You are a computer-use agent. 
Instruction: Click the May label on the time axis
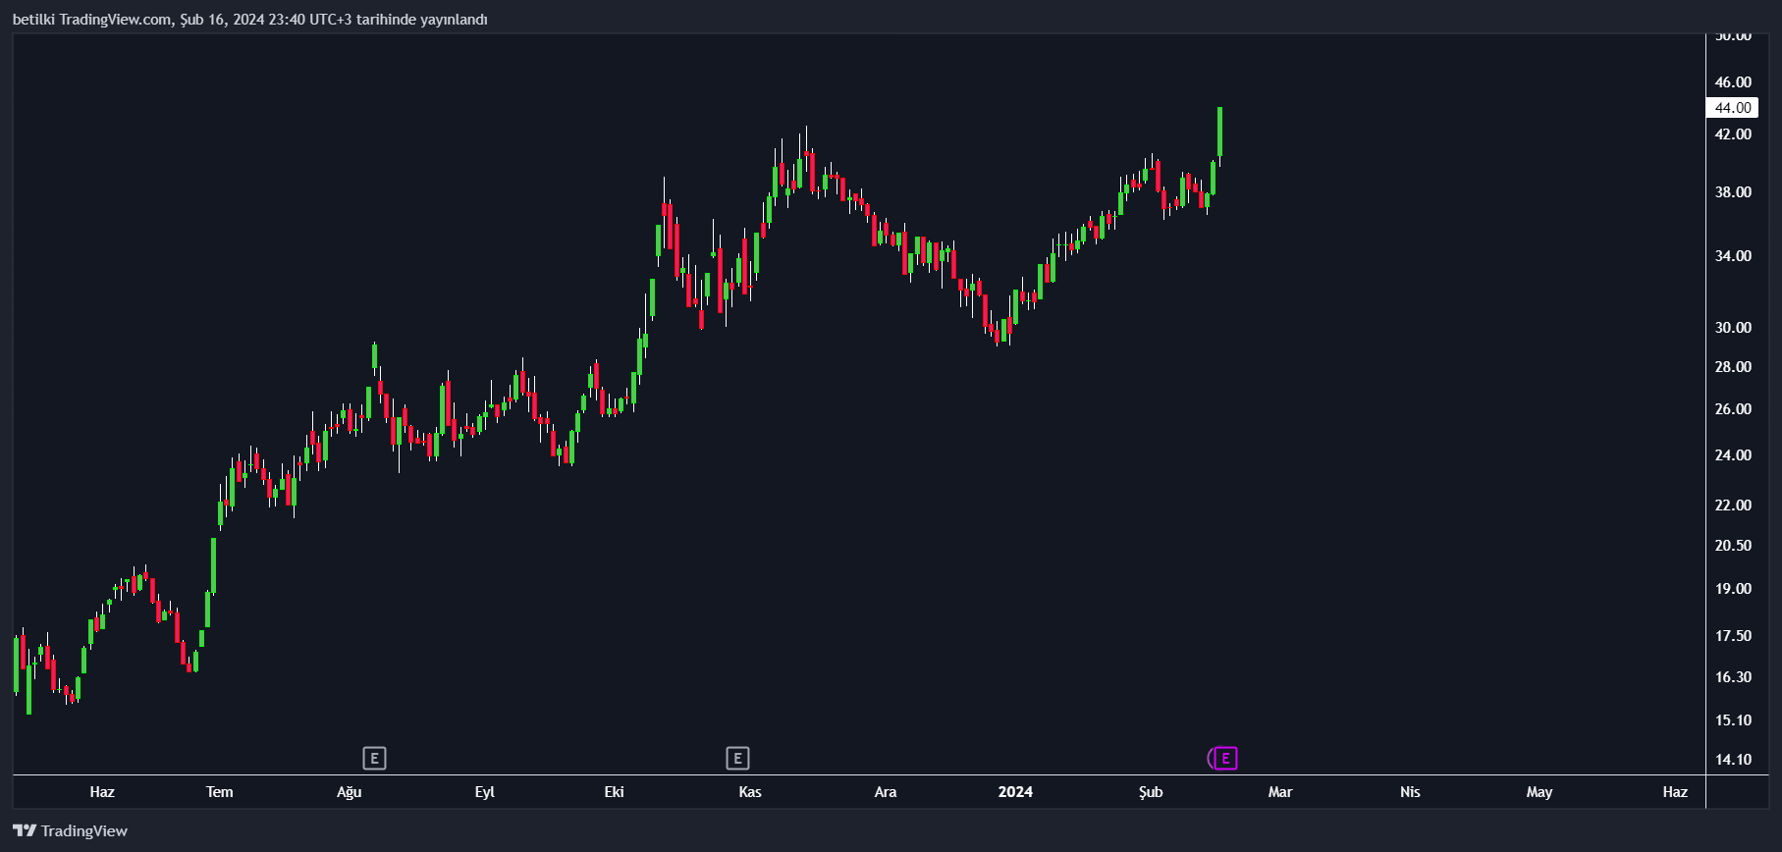pos(1539,792)
